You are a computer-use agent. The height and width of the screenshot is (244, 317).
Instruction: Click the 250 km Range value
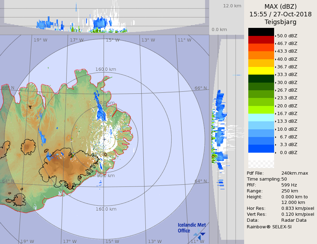289,191
